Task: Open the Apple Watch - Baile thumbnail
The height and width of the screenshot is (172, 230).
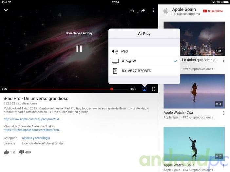Action: 194,144
